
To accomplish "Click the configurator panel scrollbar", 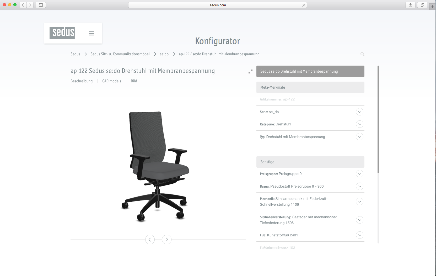I will point(378,119).
